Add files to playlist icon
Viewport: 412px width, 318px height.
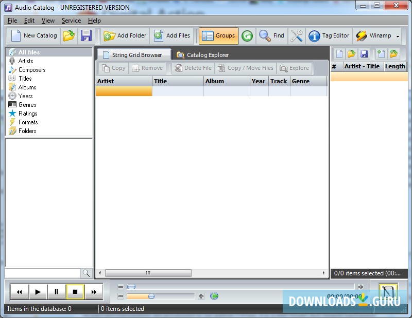[x=381, y=54]
